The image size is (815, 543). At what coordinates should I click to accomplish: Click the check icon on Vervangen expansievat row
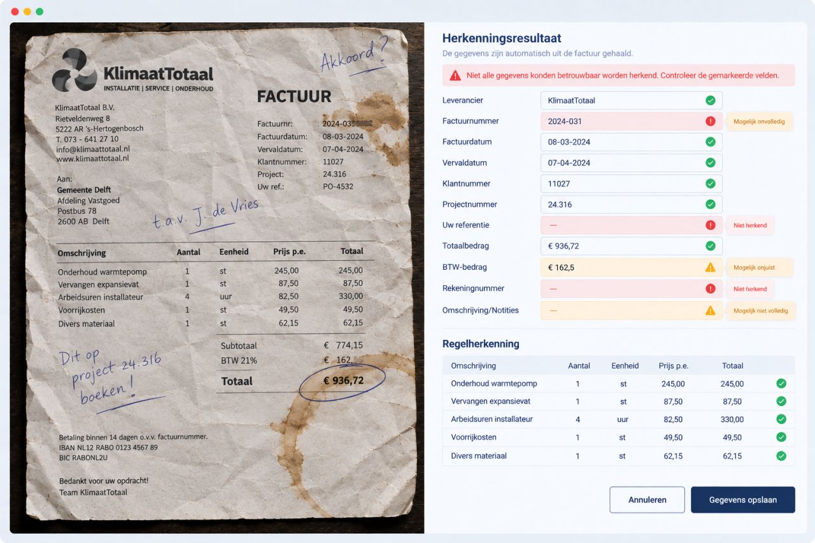(x=781, y=402)
